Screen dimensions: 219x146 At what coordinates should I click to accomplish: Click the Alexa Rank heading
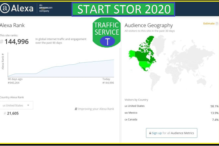click(12, 25)
